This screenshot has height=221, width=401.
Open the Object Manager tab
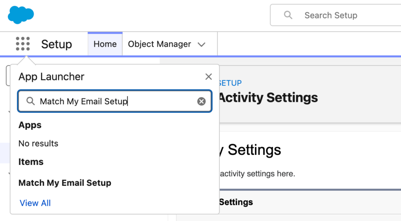pyautogui.click(x=159, y=44)
